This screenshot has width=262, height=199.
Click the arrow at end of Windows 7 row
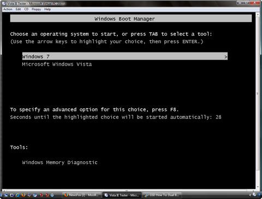226,57
